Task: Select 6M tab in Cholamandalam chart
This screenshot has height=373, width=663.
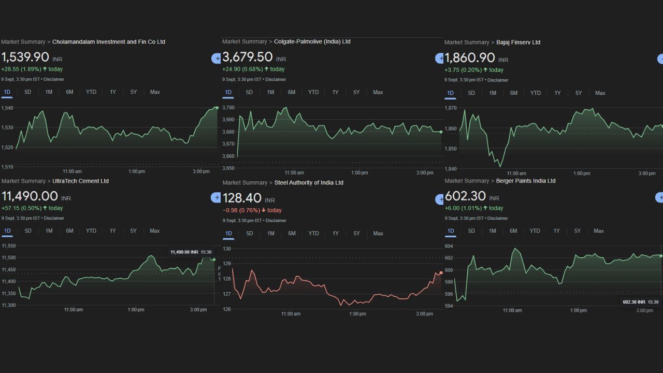Action: (69, 92)
